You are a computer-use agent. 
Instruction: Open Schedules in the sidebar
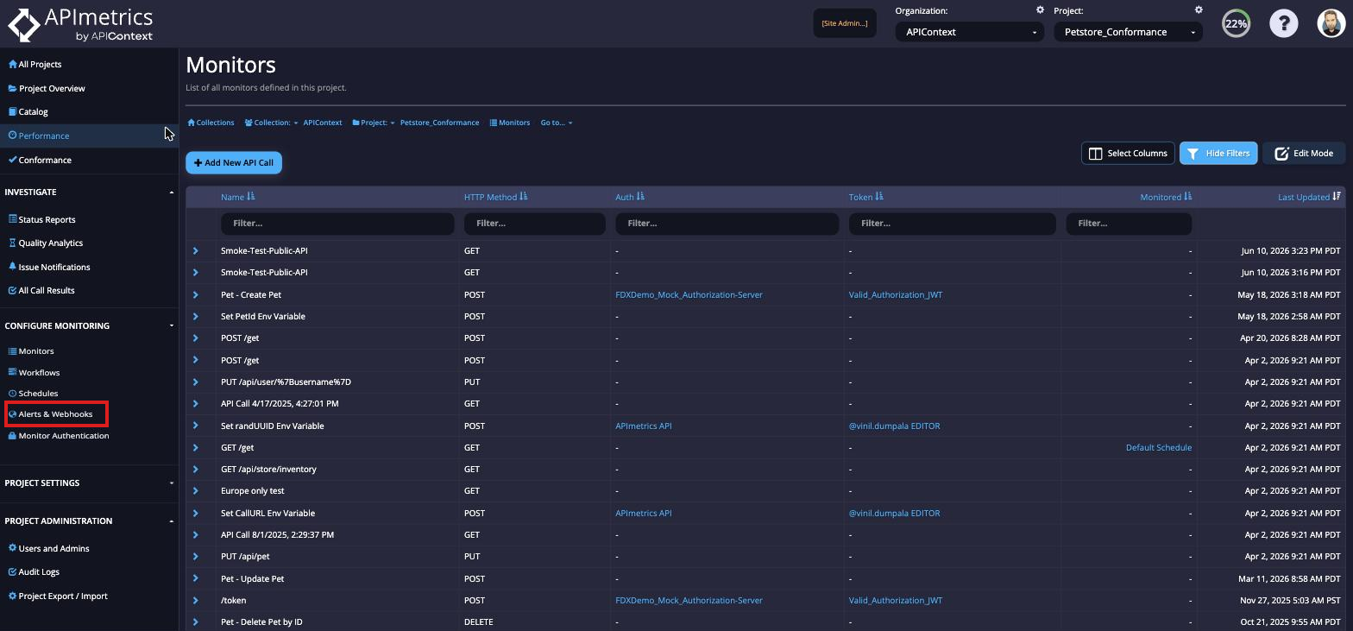33,393
